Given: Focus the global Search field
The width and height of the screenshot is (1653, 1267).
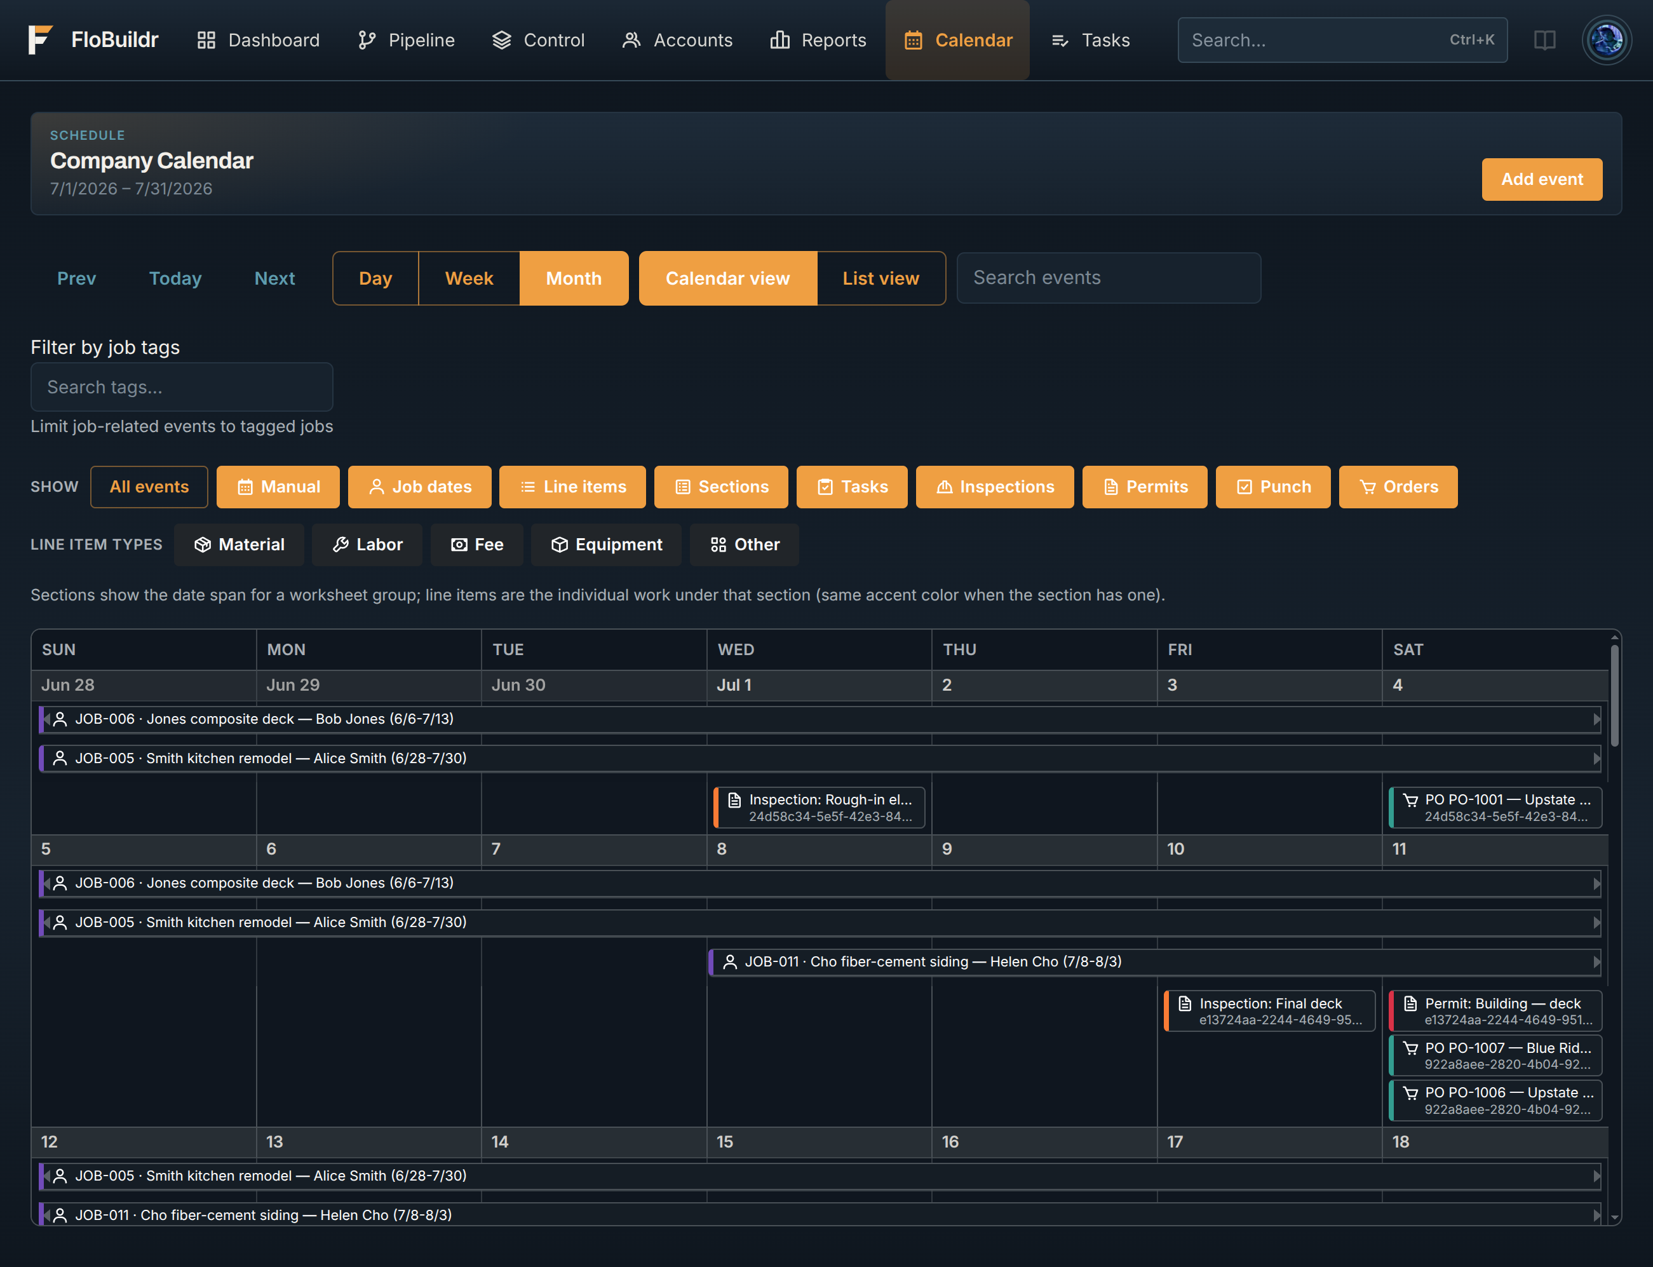Looking at the screenshot, I should click(x=1342, y=40).
